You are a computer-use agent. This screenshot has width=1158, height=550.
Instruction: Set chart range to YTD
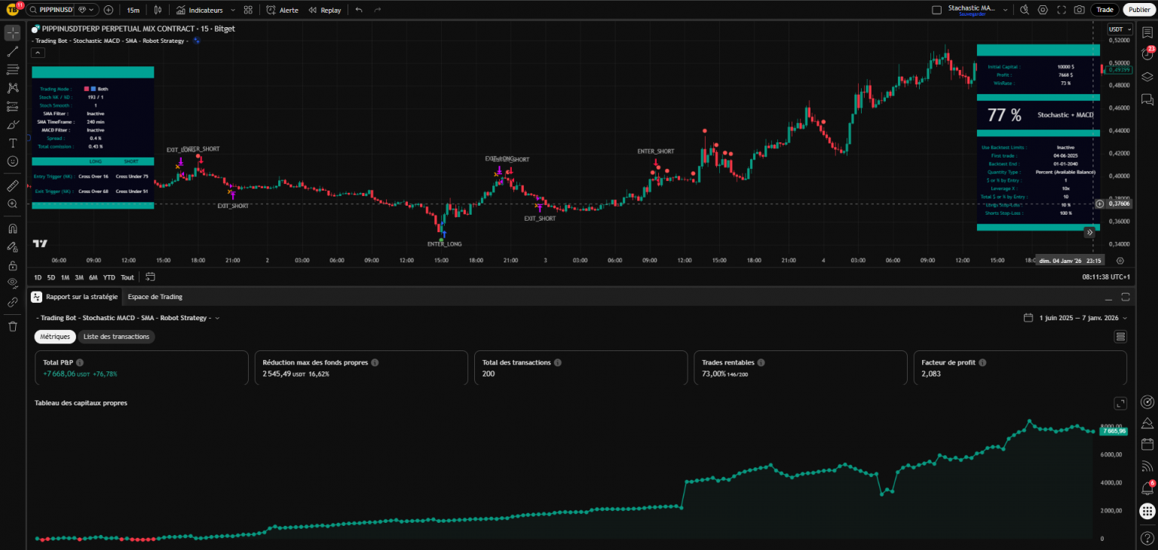109,277
